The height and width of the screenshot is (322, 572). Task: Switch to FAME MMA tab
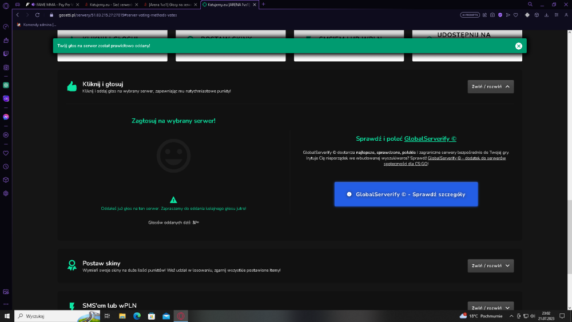tap(52, 5)
